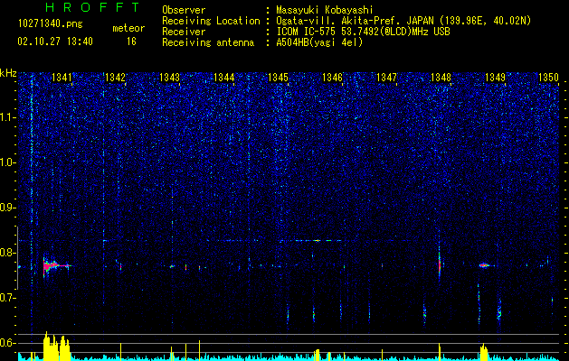
Task: Click the 1346 time marker
Action: pyautogui.click(x=332, y=78)
